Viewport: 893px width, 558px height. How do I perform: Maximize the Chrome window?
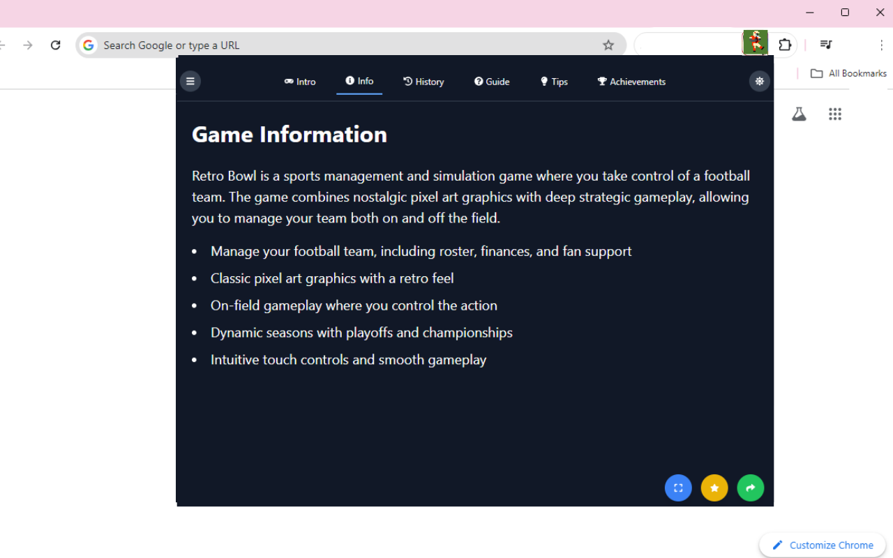tap(845, 13)
